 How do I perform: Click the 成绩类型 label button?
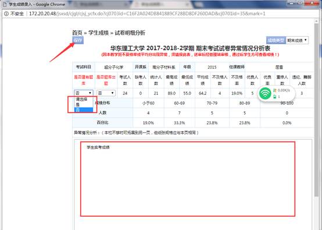(x=276, y=40)
